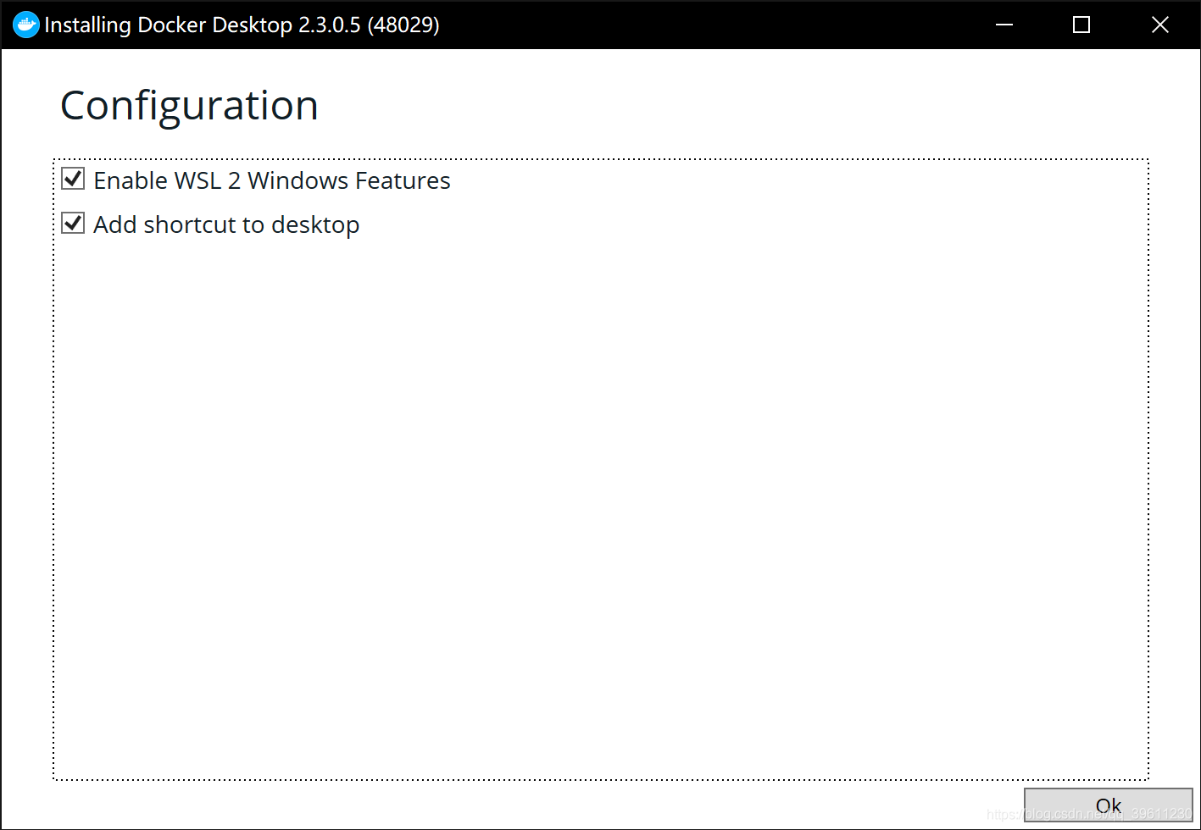Select the version number 2.3.0.5 in title

pos(329,25)
